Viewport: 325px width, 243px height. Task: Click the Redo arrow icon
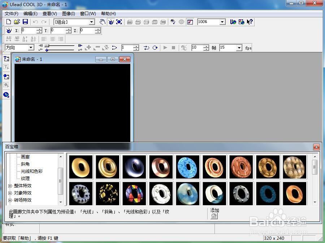pos(44,22)
